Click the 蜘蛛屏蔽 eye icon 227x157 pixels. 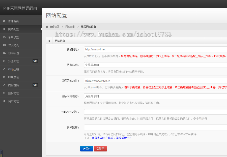pyautogui.click(x=4, y=77)
